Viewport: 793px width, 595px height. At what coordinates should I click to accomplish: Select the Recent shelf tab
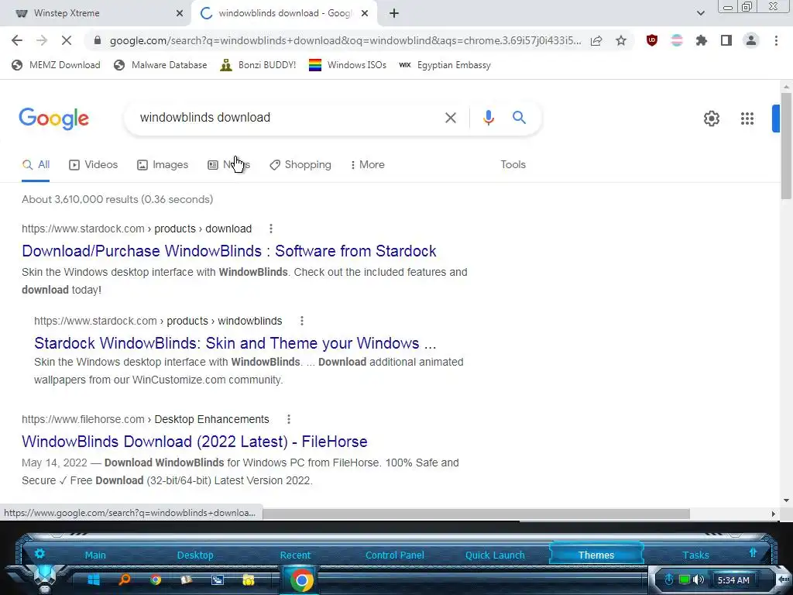coord(295,555)
